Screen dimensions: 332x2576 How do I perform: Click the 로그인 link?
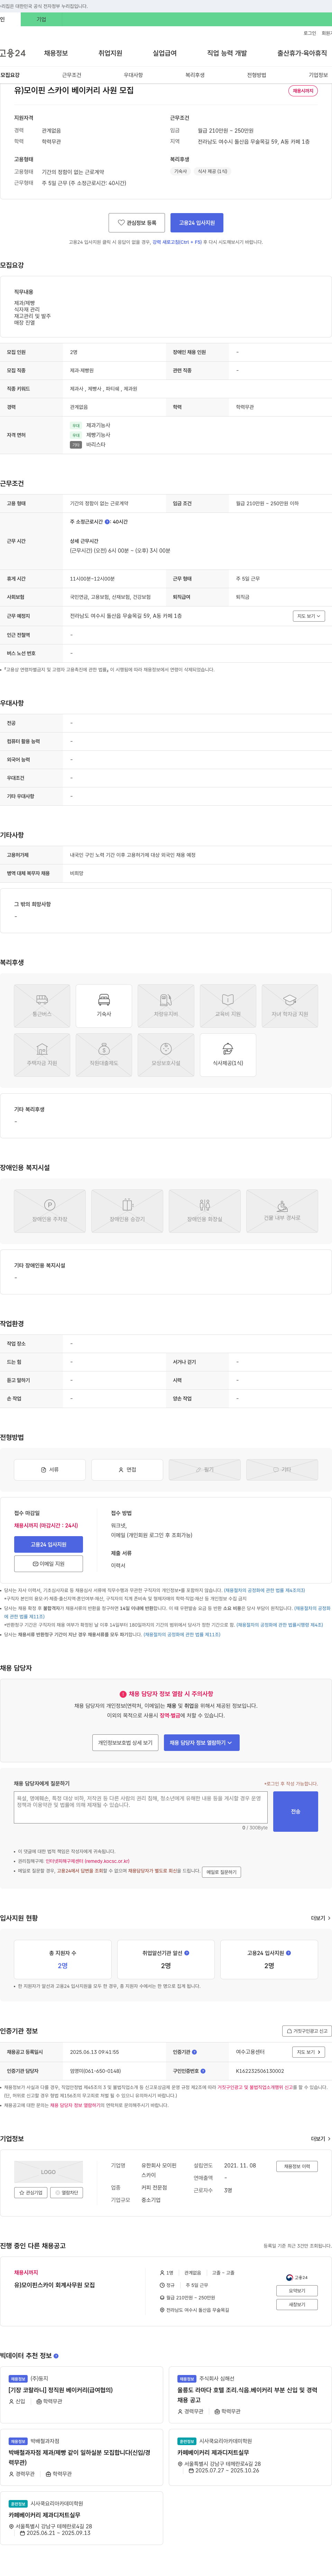tap(310, 33)
